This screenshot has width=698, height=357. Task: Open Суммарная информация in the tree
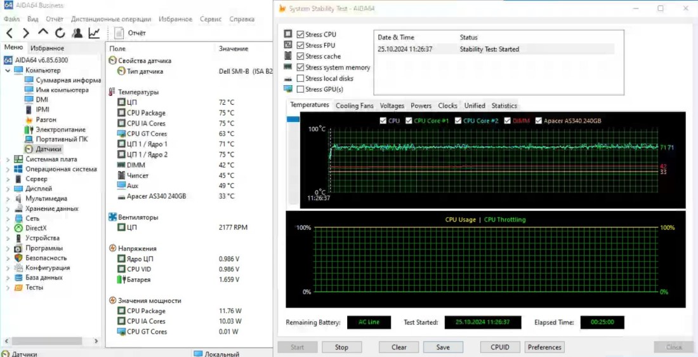(68, 80)
